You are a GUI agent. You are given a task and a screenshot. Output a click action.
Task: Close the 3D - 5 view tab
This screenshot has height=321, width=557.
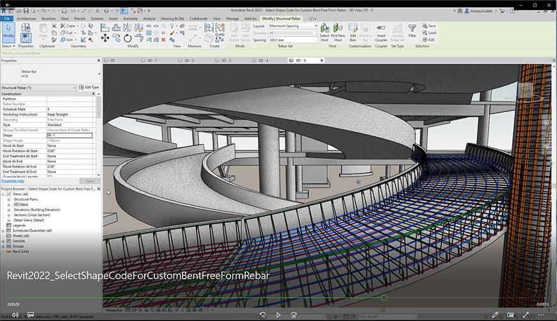click(321, 60)
